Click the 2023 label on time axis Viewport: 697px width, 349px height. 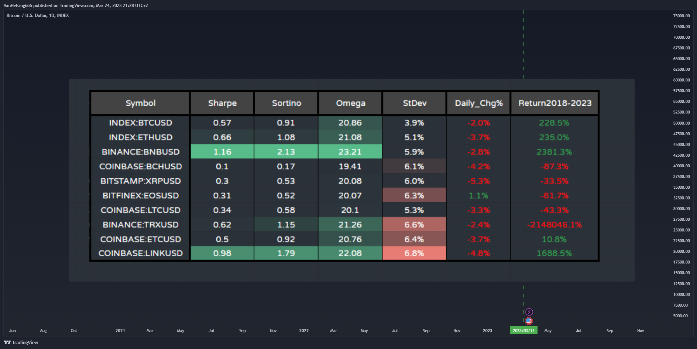click(487, 331)
